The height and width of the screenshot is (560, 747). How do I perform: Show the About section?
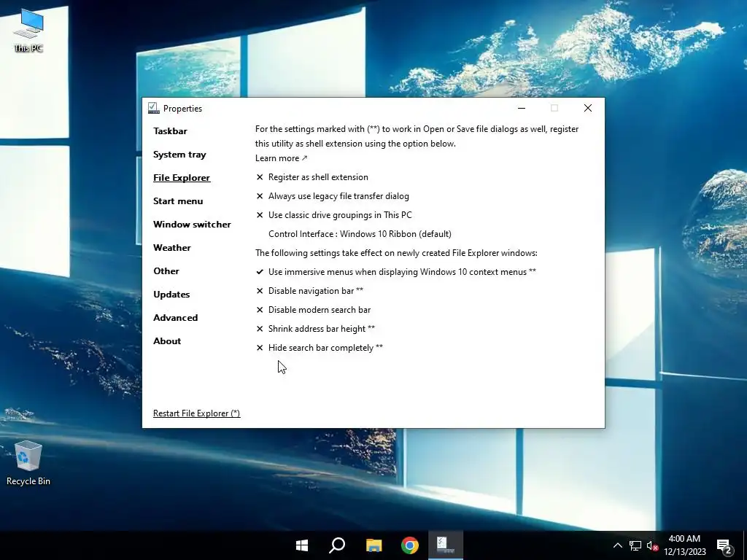tap(167, 341)
